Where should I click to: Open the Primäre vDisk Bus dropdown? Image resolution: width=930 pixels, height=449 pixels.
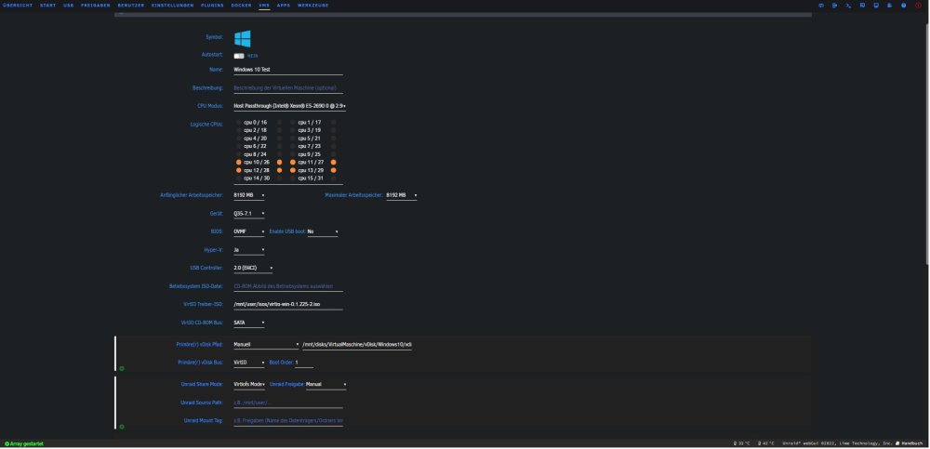coord(248,363)
